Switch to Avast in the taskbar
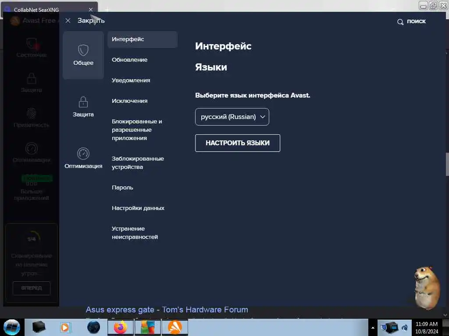Screen dimensions: 449x336 [x=175, y=327]
